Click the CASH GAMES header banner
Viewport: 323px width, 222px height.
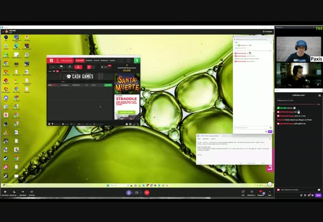point(80,77)
